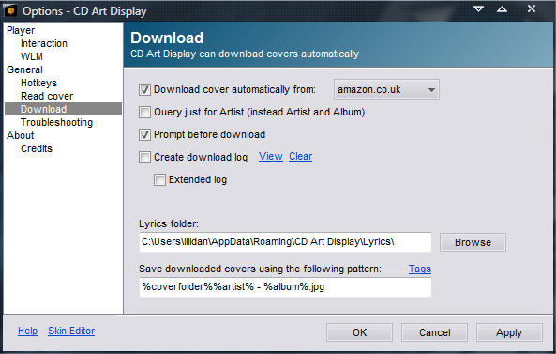Click the downward triangle title bar button
556x354 pixels.
[479, 8]
